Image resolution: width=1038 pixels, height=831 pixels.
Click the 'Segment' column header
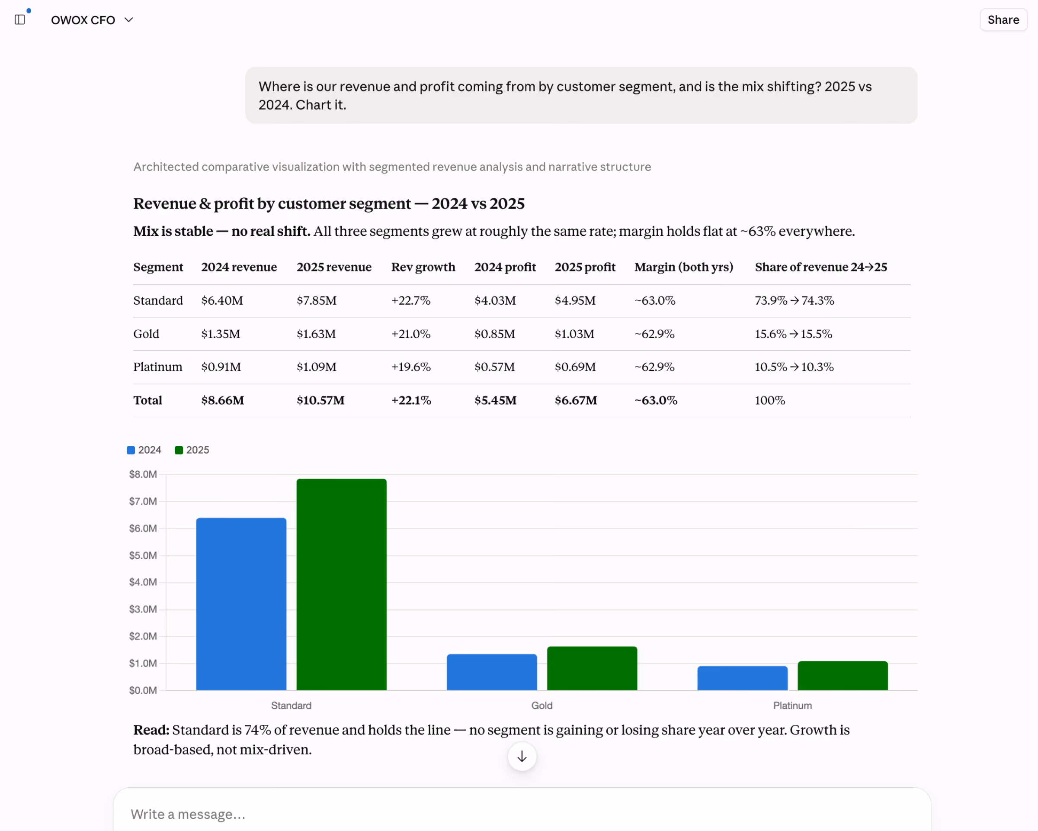[158, 267]
